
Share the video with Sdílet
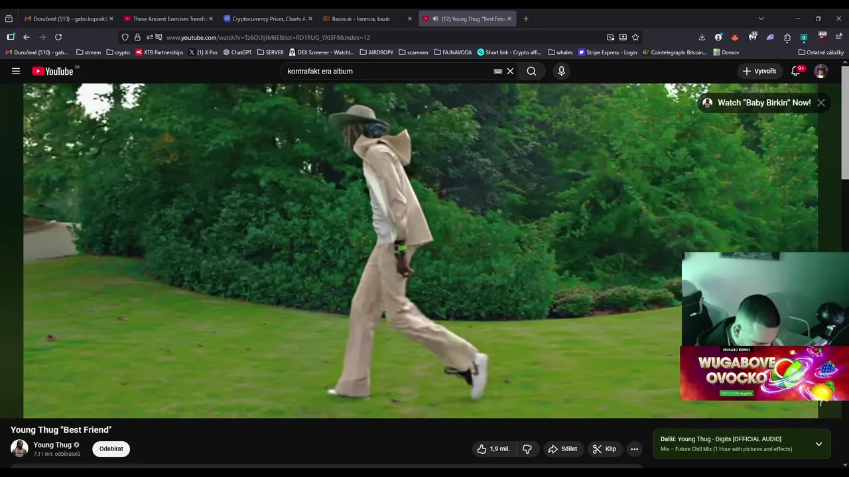point(562,449)
